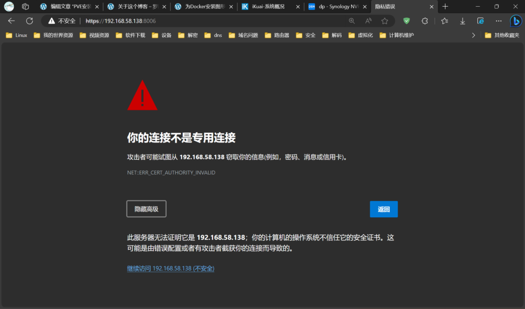Open the downloads icon in toolbar
The image size is (525, 309).
click(462, 21)
